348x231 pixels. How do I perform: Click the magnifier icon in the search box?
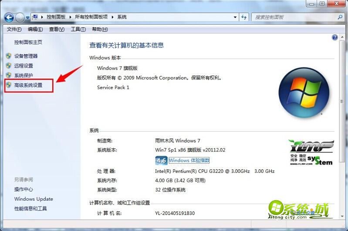[x=340, y=17]
